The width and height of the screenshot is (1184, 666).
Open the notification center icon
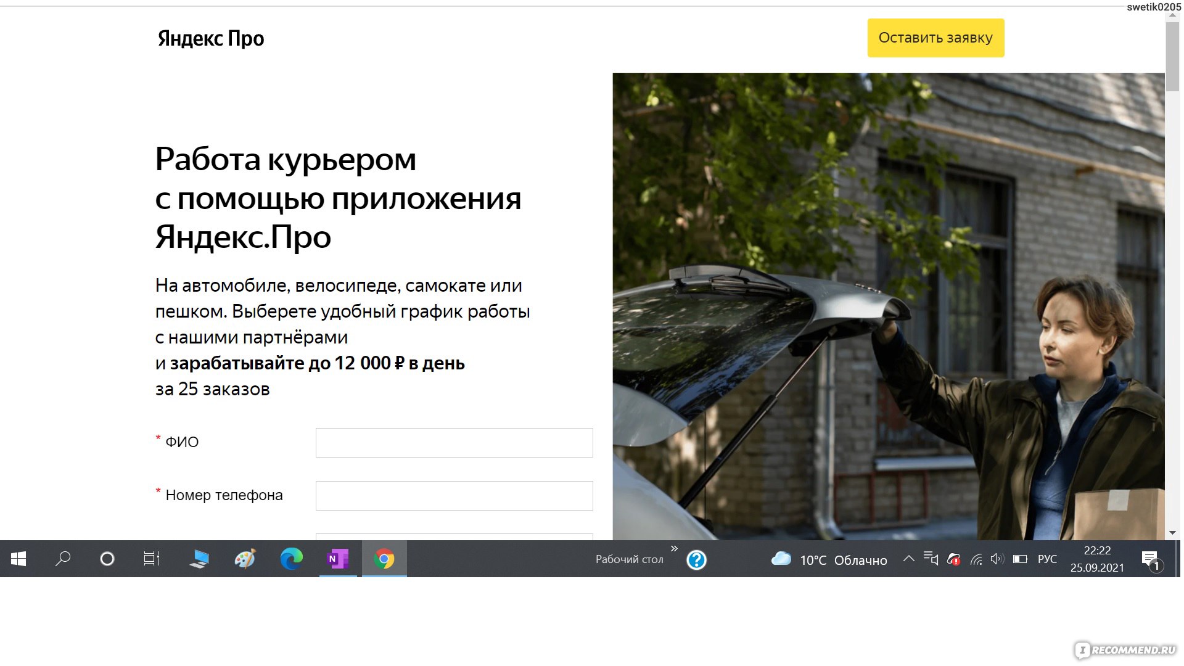pyautogui.click(x=1151, y=560)
